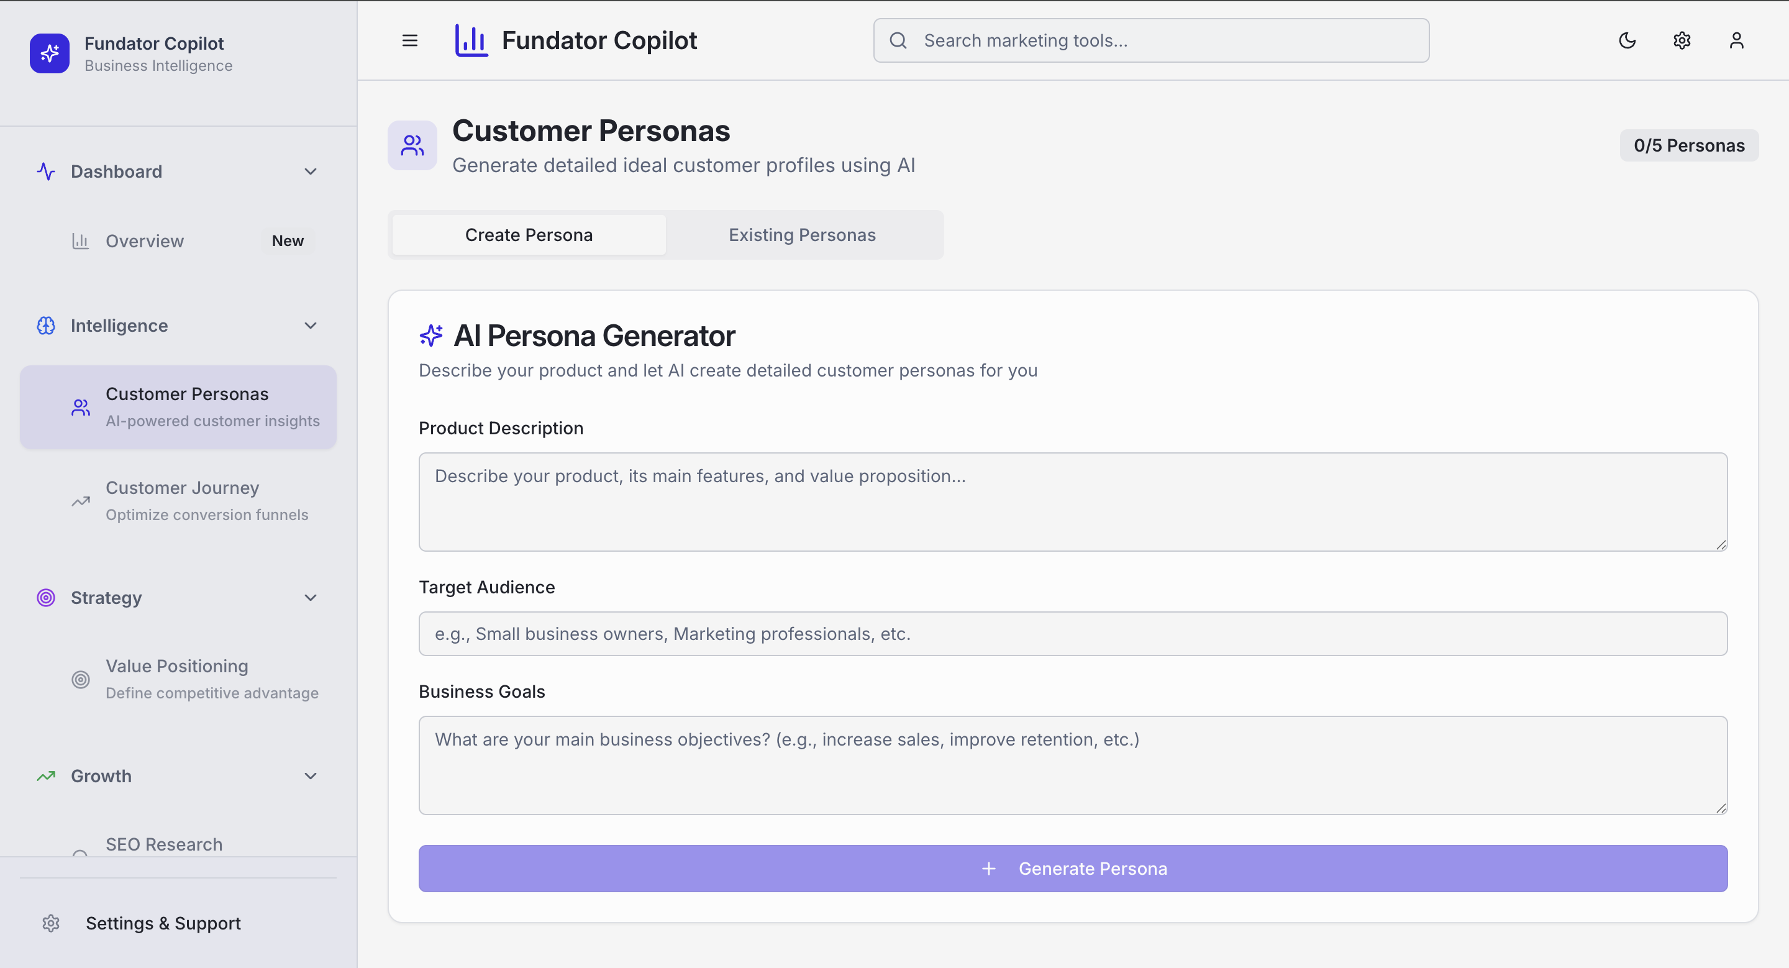
Task: Toggle the sidebar with the hamburger menu icon
Action: (x=410, y=40)
